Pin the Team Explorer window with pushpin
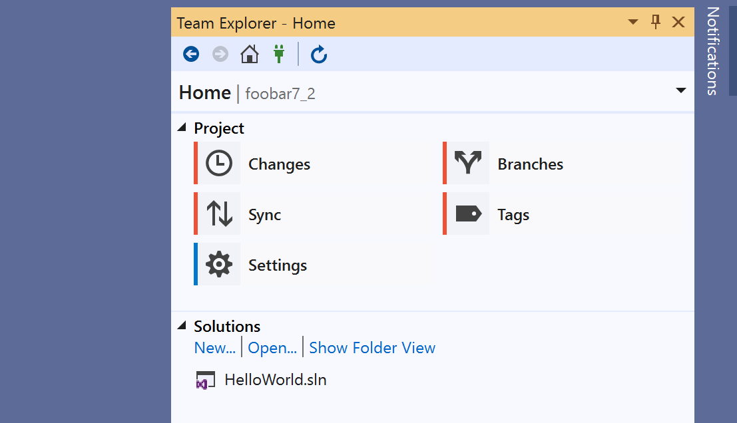737x423 pixels. [656, 21]
